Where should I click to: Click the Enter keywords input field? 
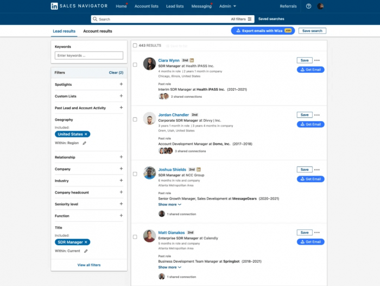click(x=89, y=55)
